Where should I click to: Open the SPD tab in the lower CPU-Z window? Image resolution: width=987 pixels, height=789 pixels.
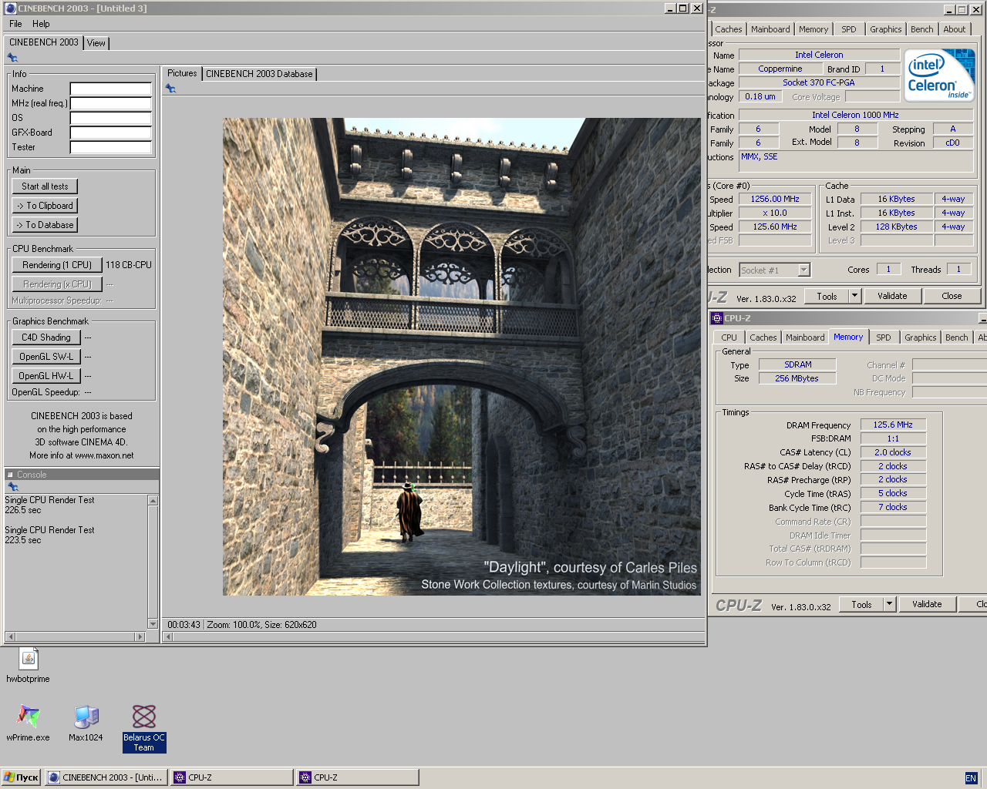point(884,337)
